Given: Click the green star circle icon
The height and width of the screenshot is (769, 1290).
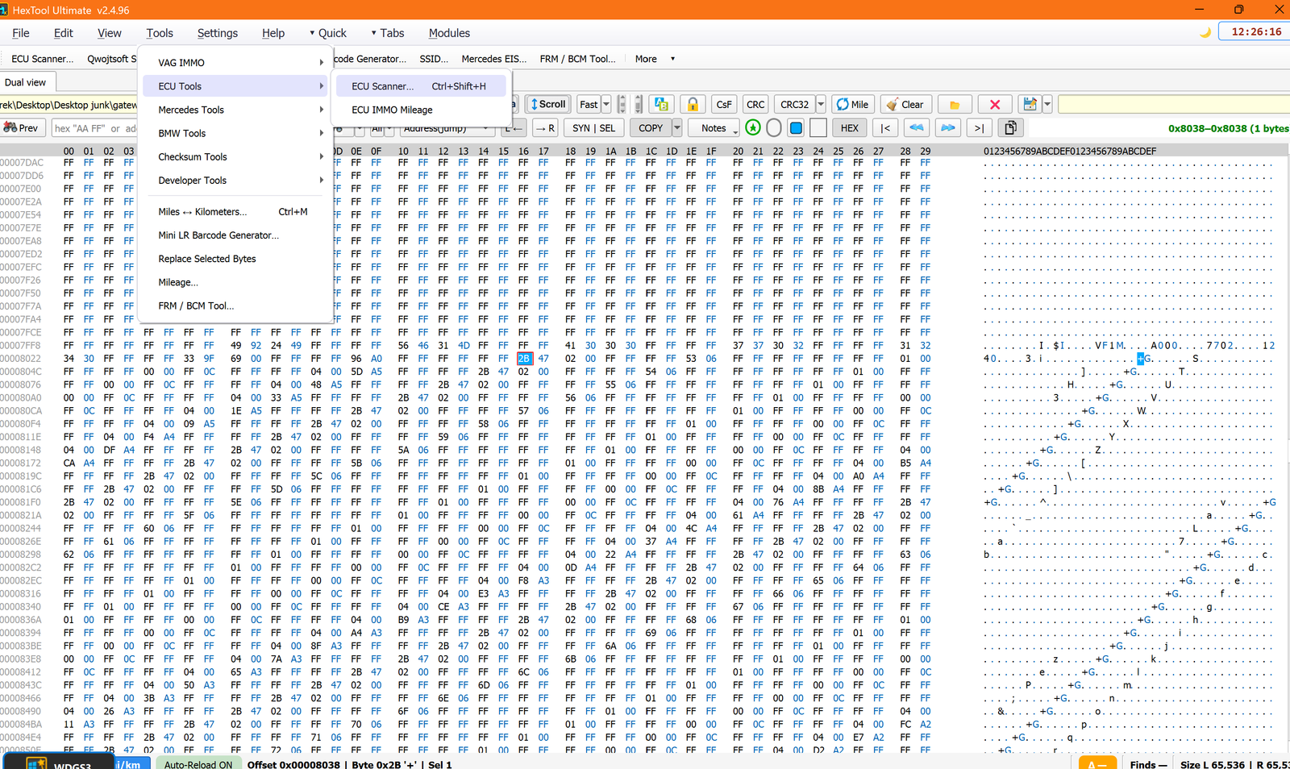Looking at the screenshot, I should (x=753, y=127).
